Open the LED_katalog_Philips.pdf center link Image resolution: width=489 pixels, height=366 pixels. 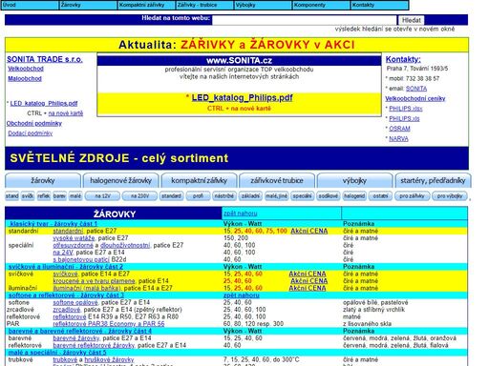click(242, 98)
